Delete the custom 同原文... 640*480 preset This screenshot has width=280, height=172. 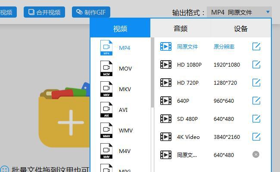256,154
